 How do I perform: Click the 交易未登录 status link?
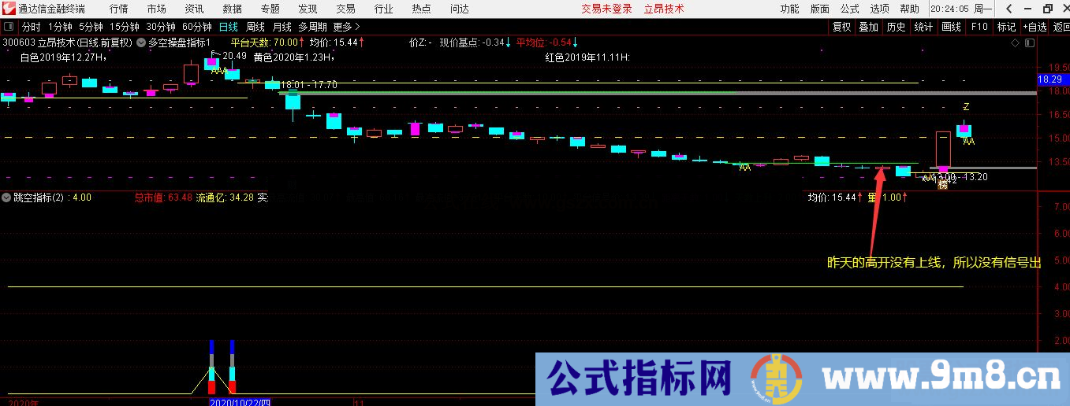pos(607,9)
